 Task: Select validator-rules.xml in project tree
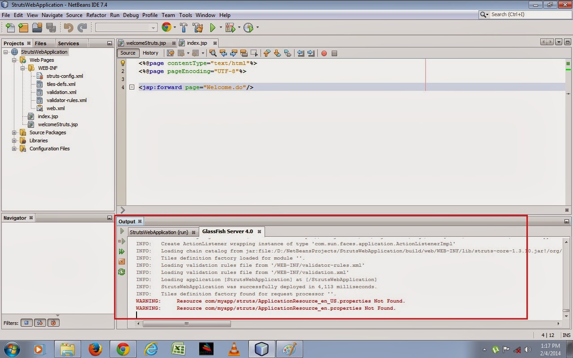(x=67, y=100)
